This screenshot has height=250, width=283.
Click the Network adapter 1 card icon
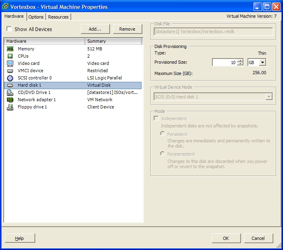click(x=10, y=100)
